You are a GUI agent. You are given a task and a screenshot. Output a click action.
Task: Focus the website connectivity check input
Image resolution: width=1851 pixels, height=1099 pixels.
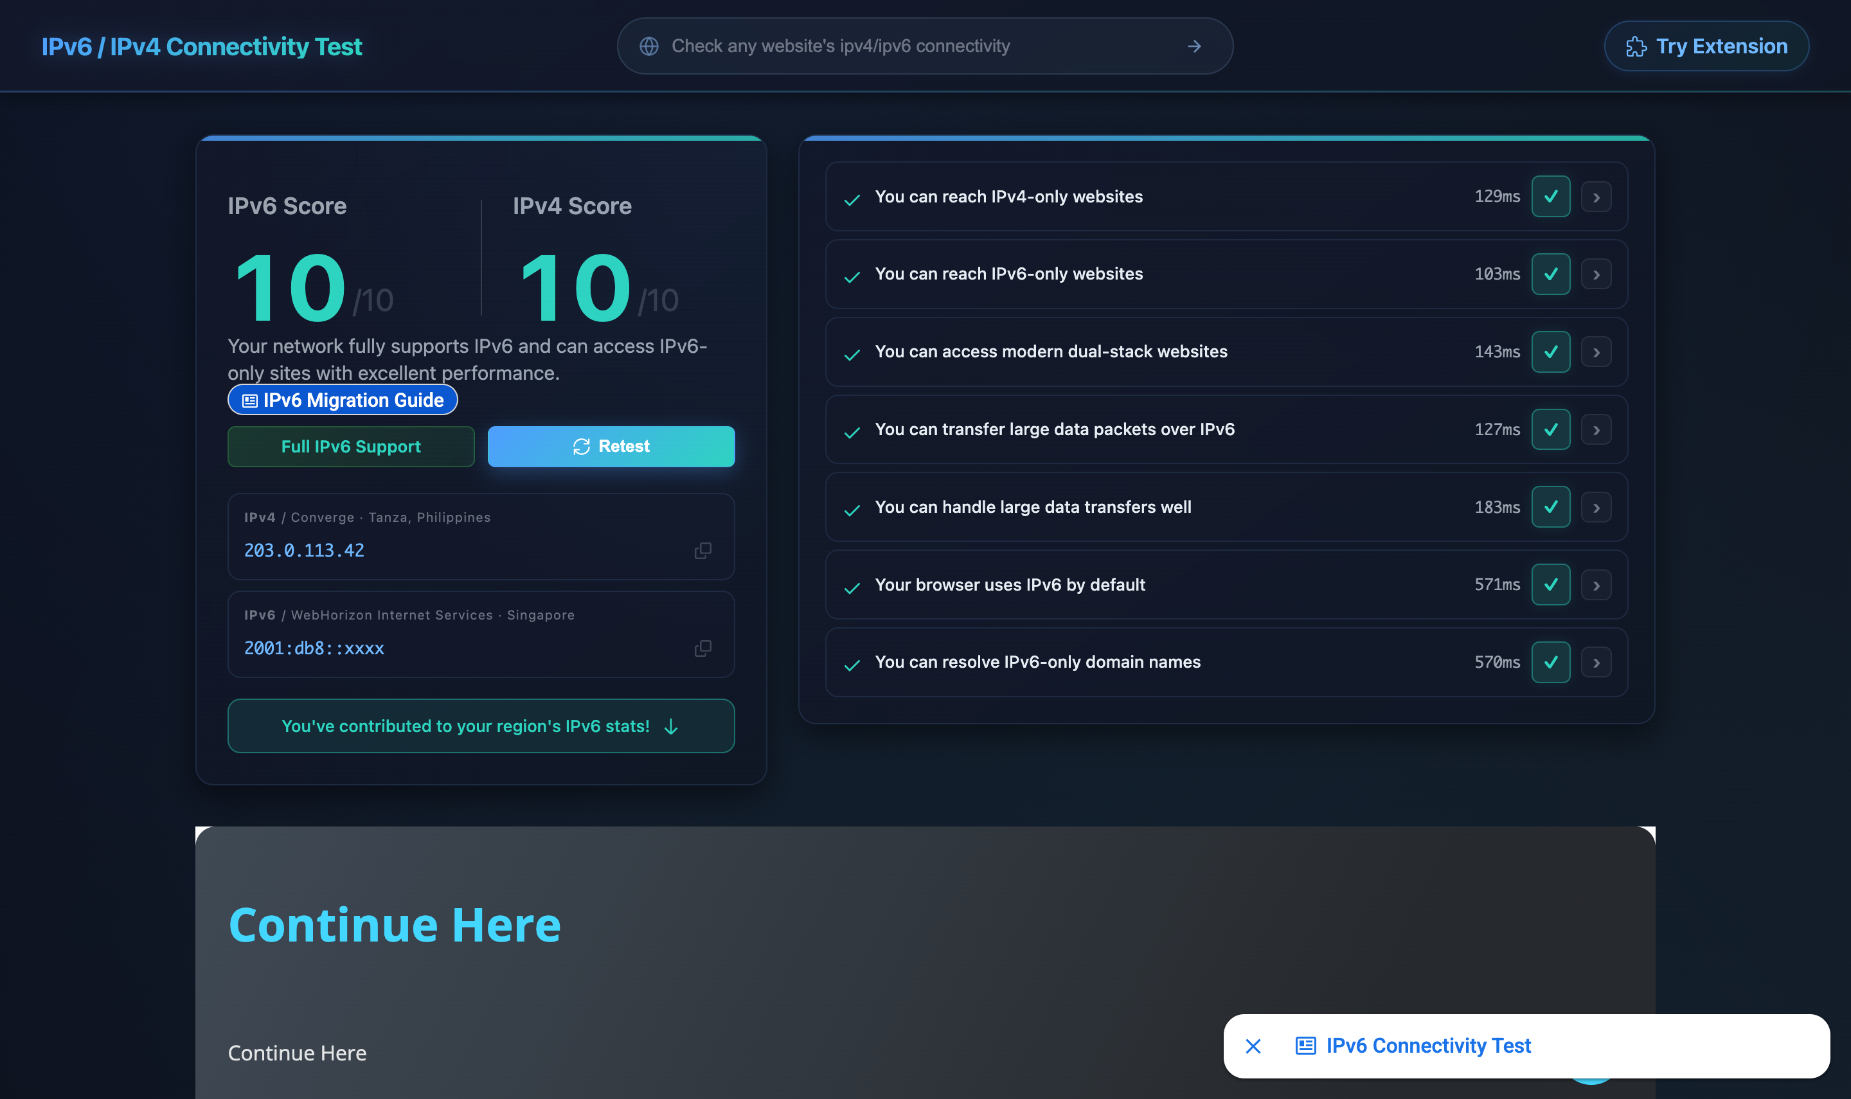[925, 46]
